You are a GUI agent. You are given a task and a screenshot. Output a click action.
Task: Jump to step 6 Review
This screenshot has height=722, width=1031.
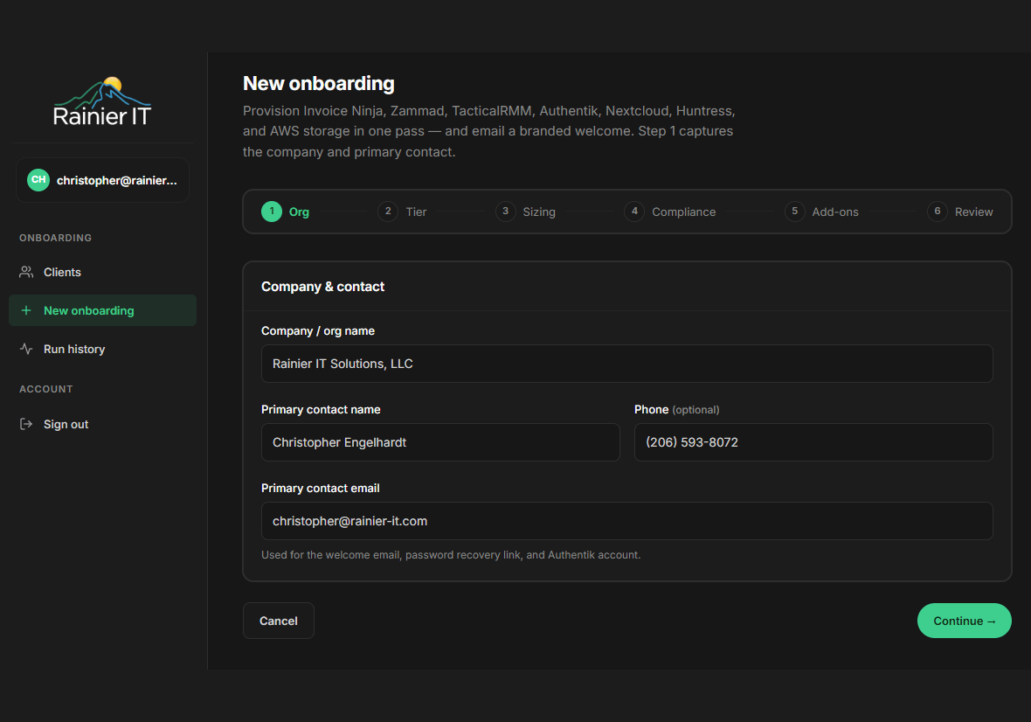point(960,212)
